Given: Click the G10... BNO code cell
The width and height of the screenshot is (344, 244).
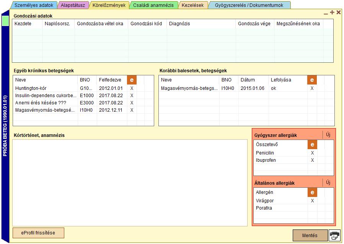Looking at the screenshot, I should tap(86, 88).
